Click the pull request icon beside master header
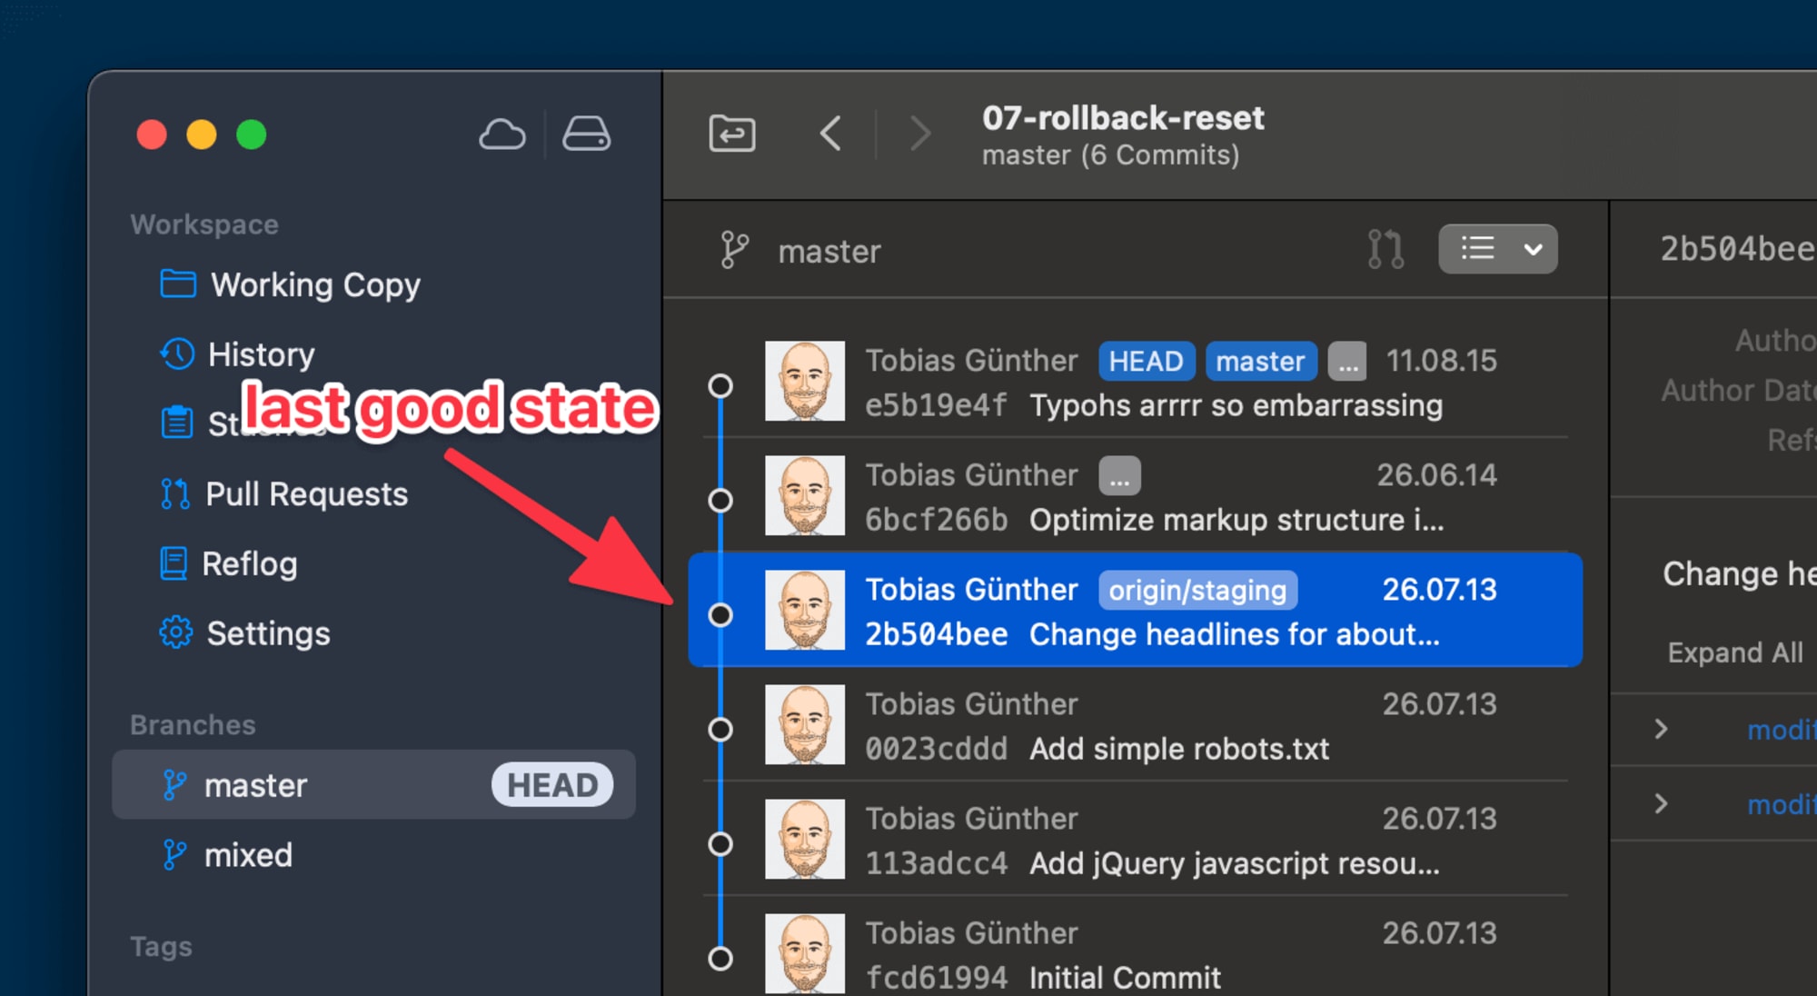The image size is (1817, 996). 1385,249
